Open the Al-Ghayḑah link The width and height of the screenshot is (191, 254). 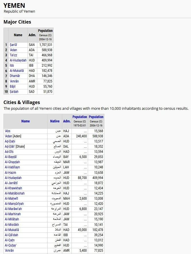point(12,162)
